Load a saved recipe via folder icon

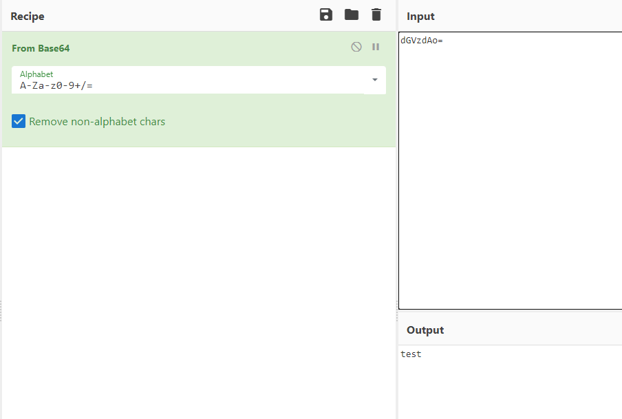point(352,14)
